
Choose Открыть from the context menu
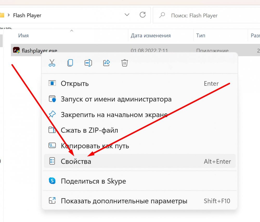tap(140, 83)
